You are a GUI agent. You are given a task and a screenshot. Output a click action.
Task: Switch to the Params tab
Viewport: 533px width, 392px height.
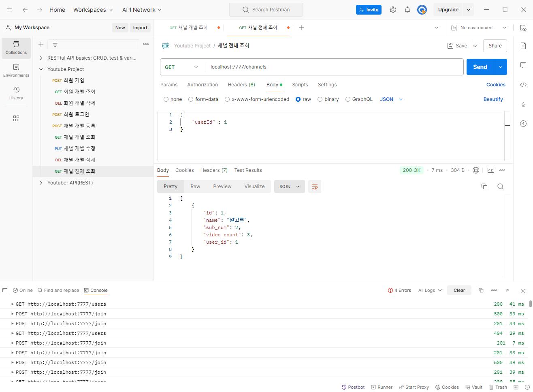point(169,85)
